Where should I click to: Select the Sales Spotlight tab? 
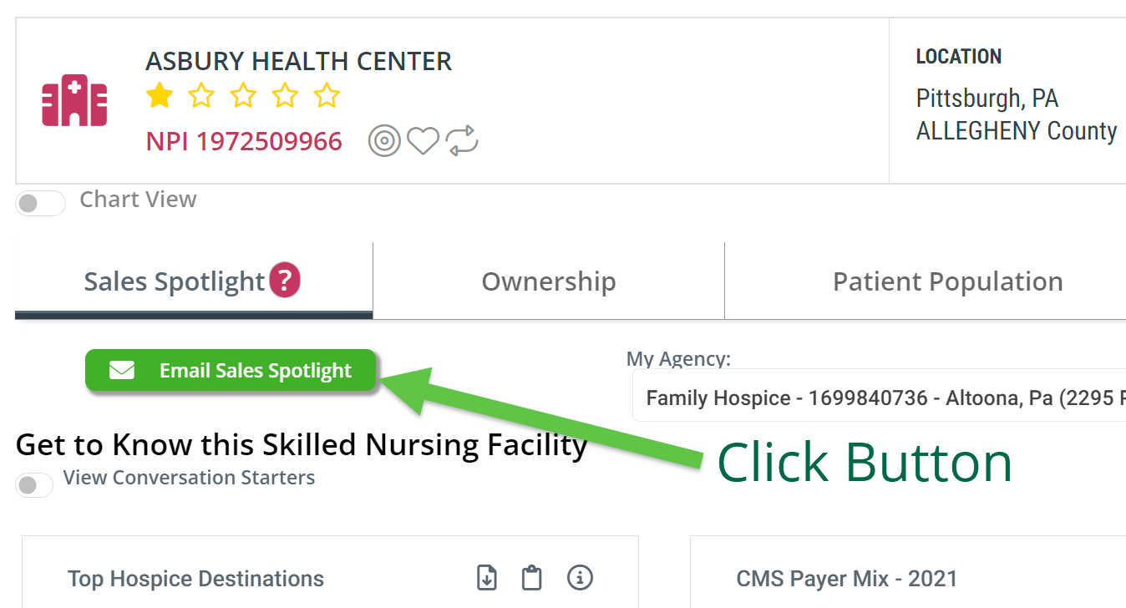pos(194,281)
